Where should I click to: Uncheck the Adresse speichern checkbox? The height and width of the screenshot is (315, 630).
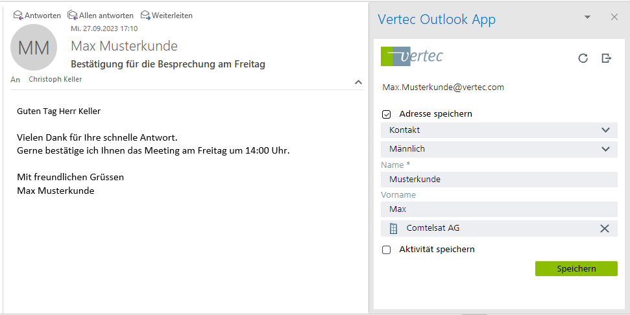coord(387,114)
